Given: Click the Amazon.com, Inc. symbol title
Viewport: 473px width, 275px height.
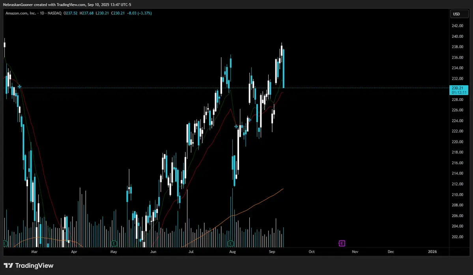Looking at the screenshot, I should [21, 13].
